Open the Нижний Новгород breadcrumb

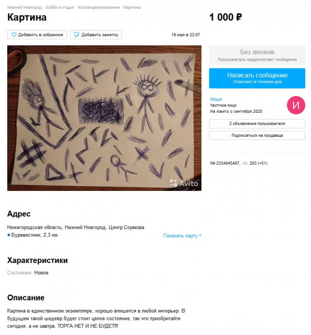pyautogui.click(x=25, y=7)
